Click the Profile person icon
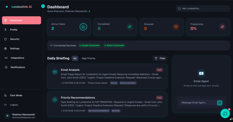The height and width of the screenshot is (122, 233). tap(5, 30)
